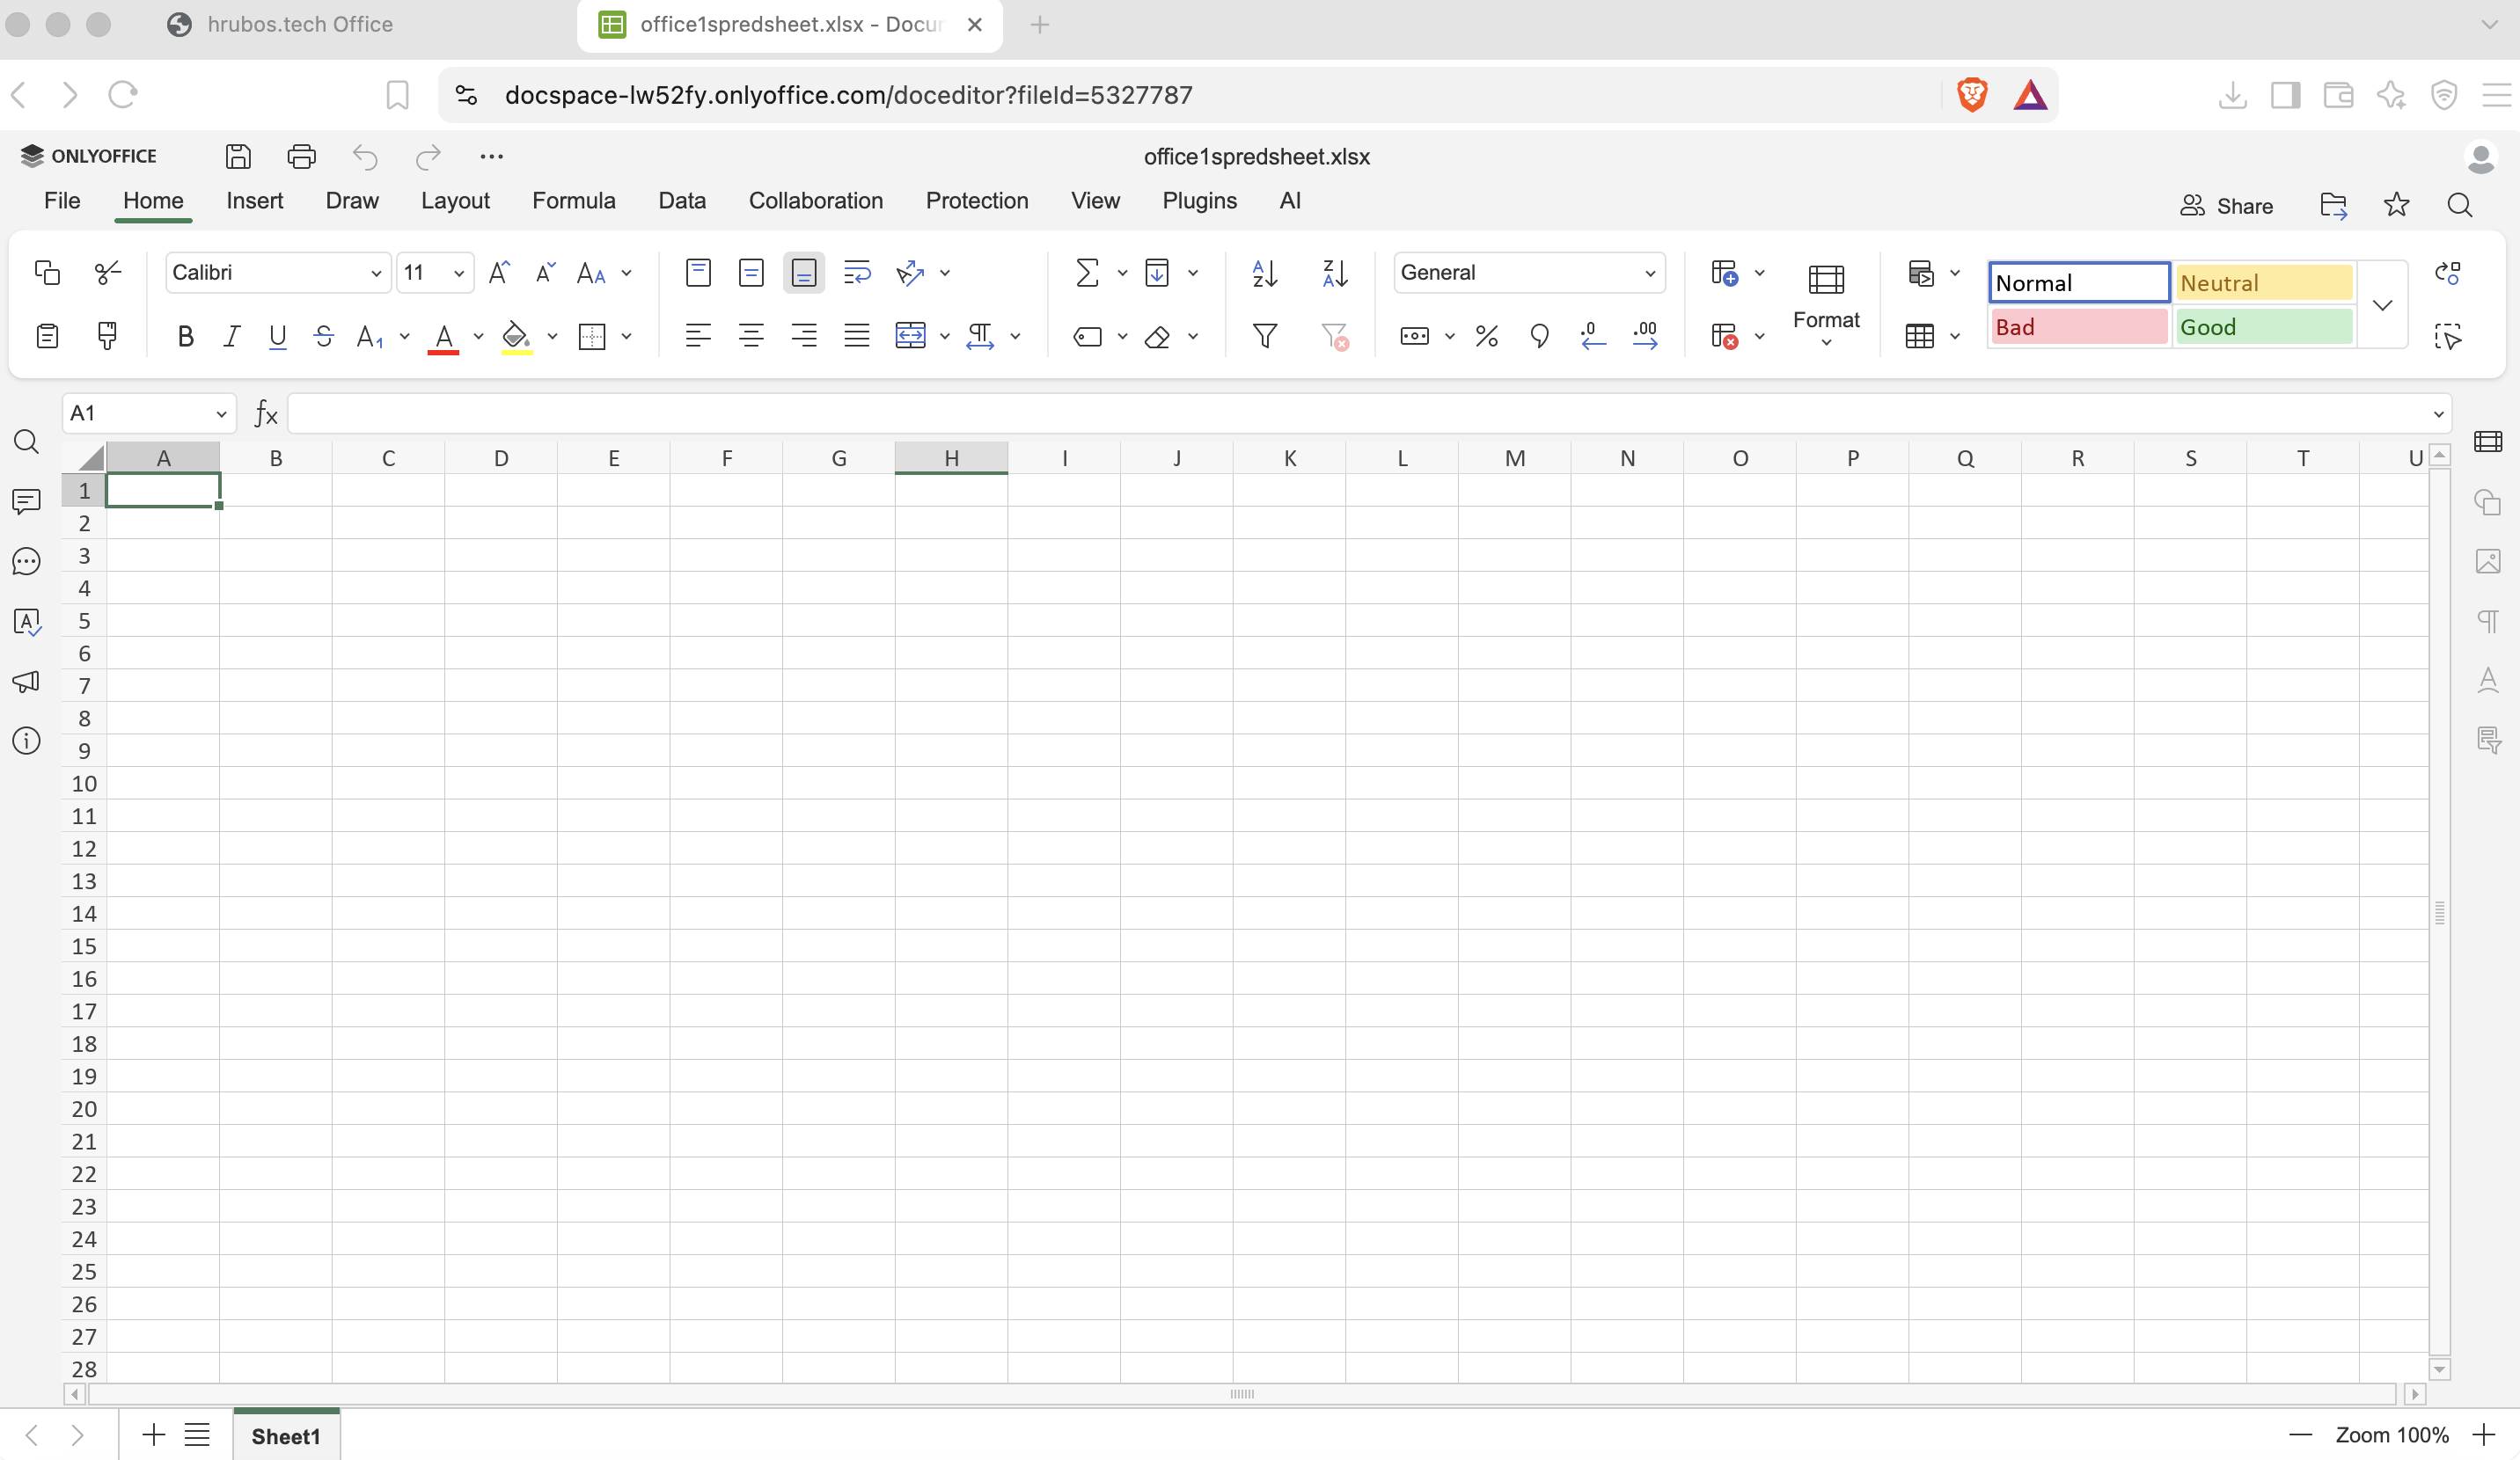Open Cell settings in right sidebar
The width and height of the screenshot is (2520, 1460).
tap(2488, 442)
